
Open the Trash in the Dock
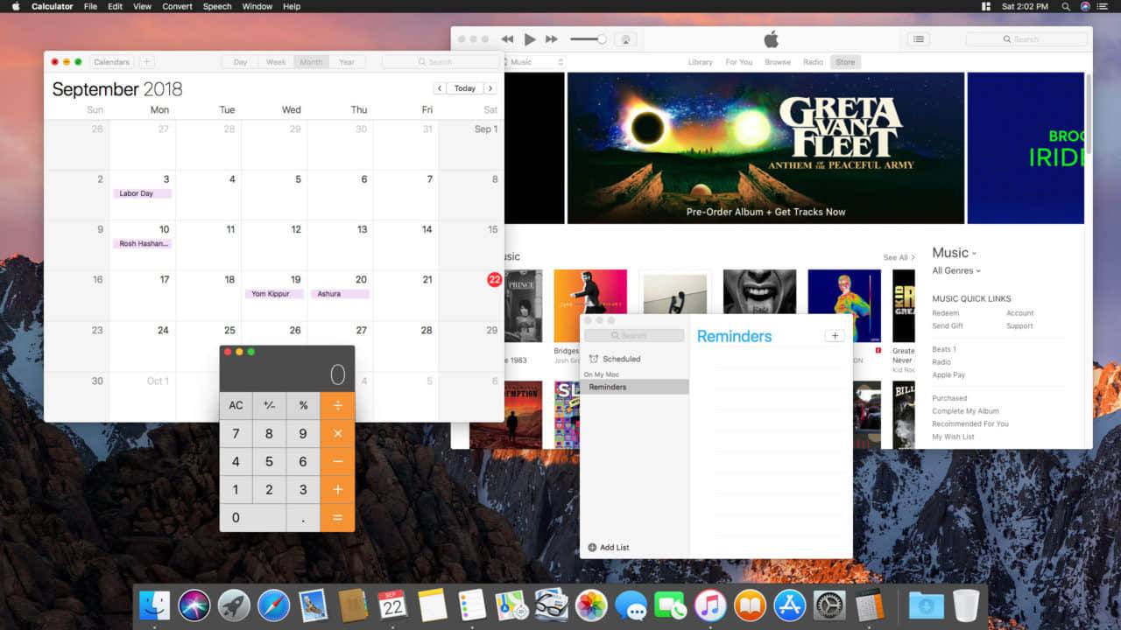coord(966,605)
